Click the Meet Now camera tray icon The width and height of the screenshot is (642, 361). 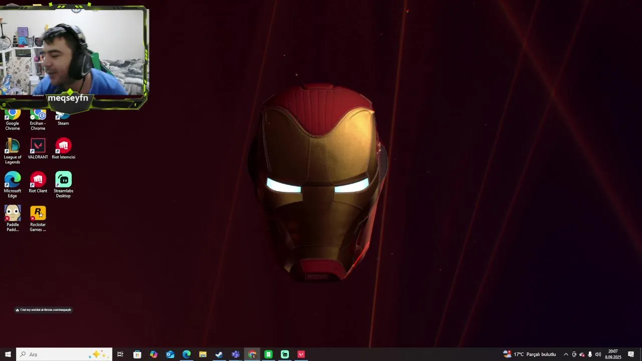[574, 354]
